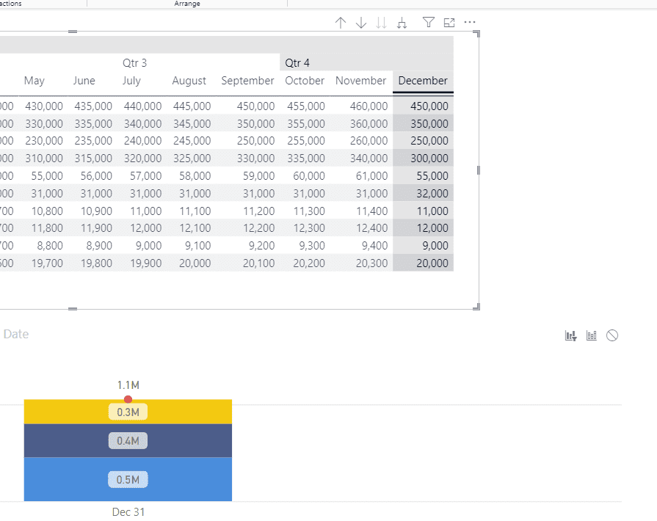Viewport: 657px width, 521px height.
Task: Click the 0.4M data label
Action: pyautogui.click(x=128, y=440)
